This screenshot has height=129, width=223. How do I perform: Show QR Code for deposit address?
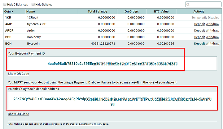click(18, 114)
